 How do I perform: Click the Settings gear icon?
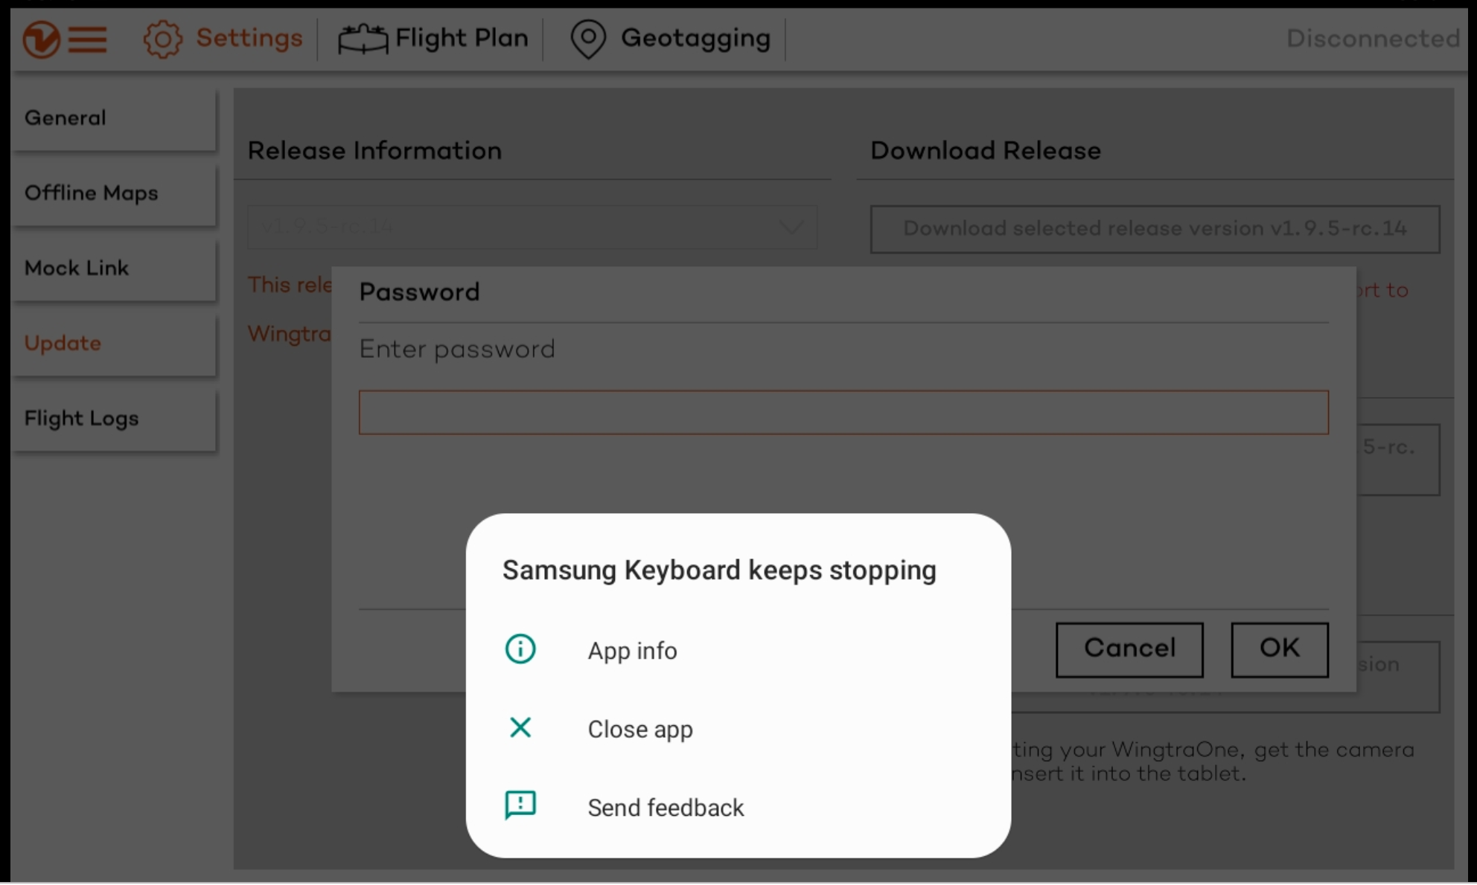(162, 39)
